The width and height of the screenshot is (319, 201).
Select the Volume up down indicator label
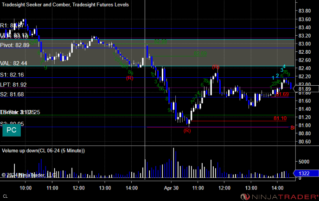[43, 151]
